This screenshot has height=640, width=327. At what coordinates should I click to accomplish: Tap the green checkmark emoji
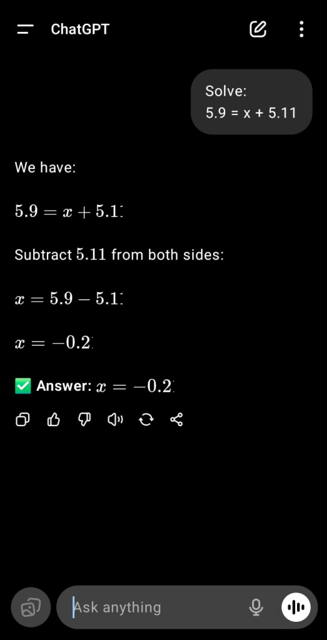23,386
